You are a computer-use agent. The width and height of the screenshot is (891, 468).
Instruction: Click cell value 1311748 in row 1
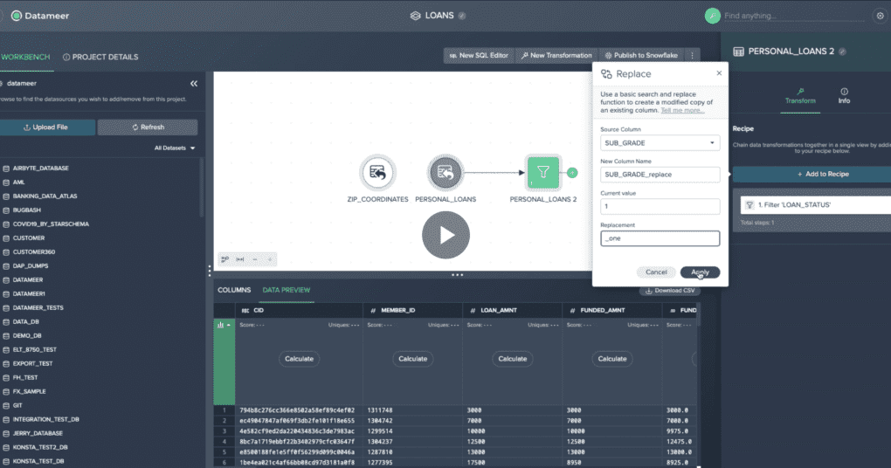pyautogui.click(x=380, y=410)
